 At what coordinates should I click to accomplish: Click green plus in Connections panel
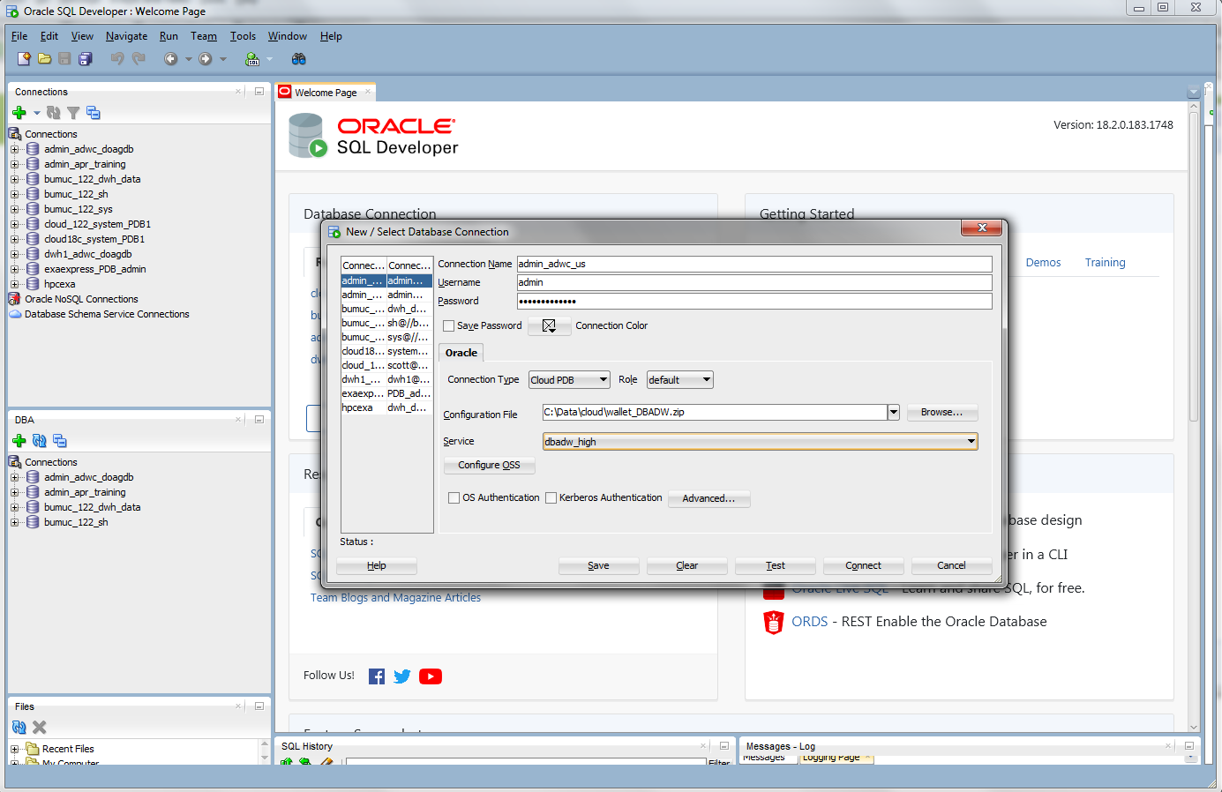19,113
